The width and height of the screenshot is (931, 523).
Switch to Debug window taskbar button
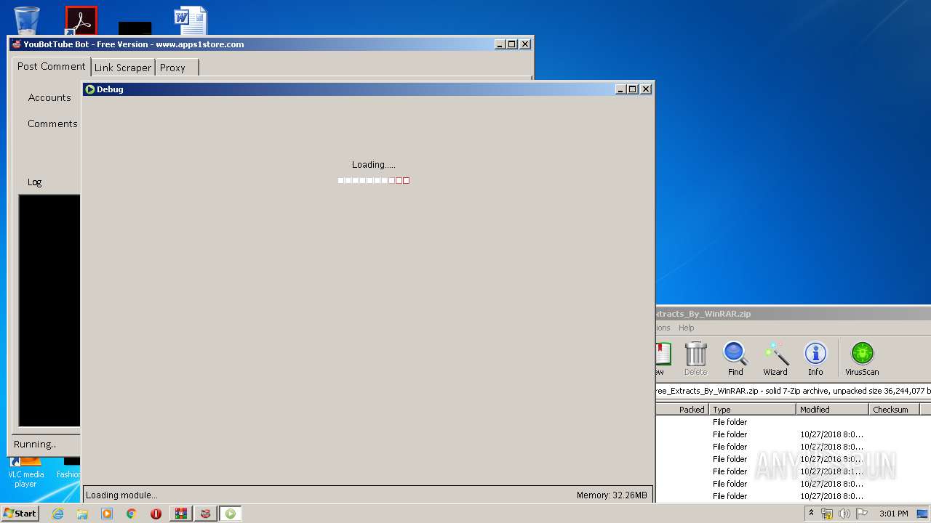pos(230,514)
